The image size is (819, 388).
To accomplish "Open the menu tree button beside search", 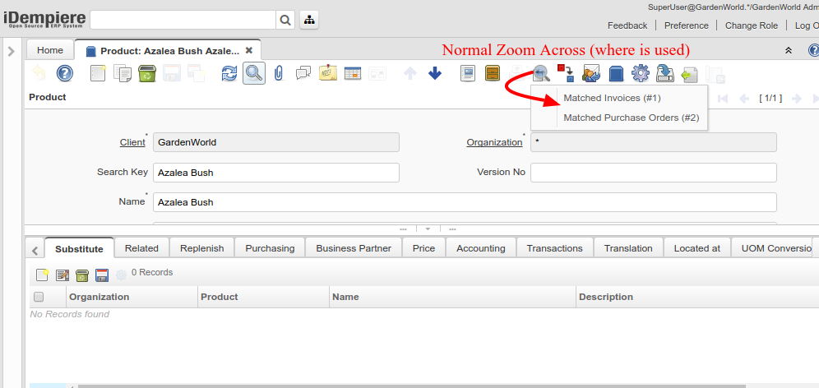I will click(309, 20).
